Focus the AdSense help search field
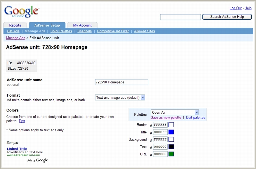256x169 pixels. [180, 17]
